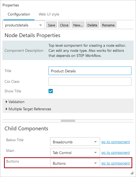Image resolution: width=136 pixels, height=177 pixels.
Task: Switch to the Web UI style tab
Action: click(49, 14)
